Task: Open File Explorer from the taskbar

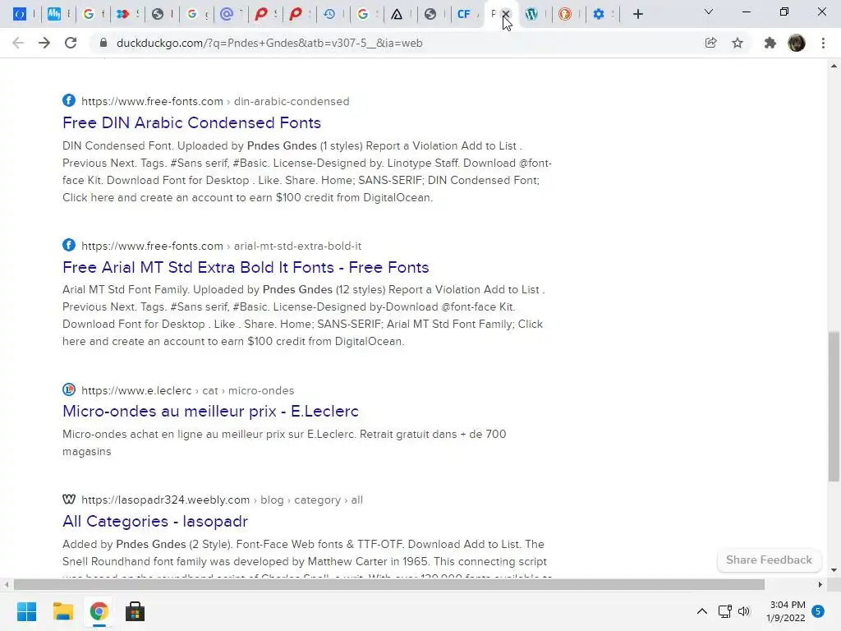Action: (62, 611)
